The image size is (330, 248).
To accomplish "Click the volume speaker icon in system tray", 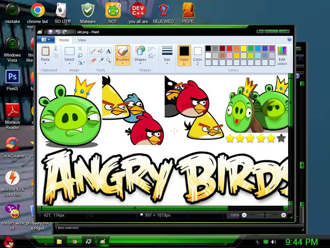I will pos(274,242).
